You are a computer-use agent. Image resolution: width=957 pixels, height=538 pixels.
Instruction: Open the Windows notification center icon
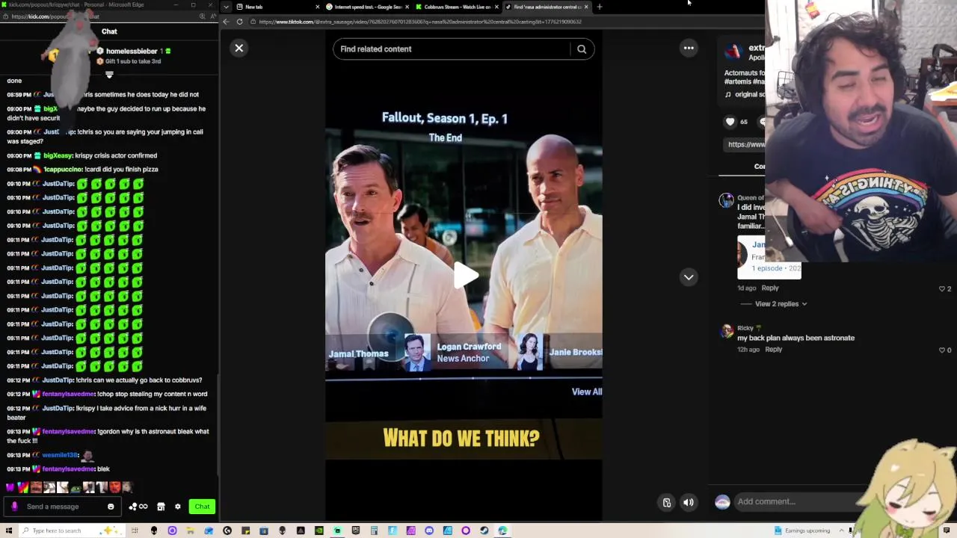click(947, 531)
